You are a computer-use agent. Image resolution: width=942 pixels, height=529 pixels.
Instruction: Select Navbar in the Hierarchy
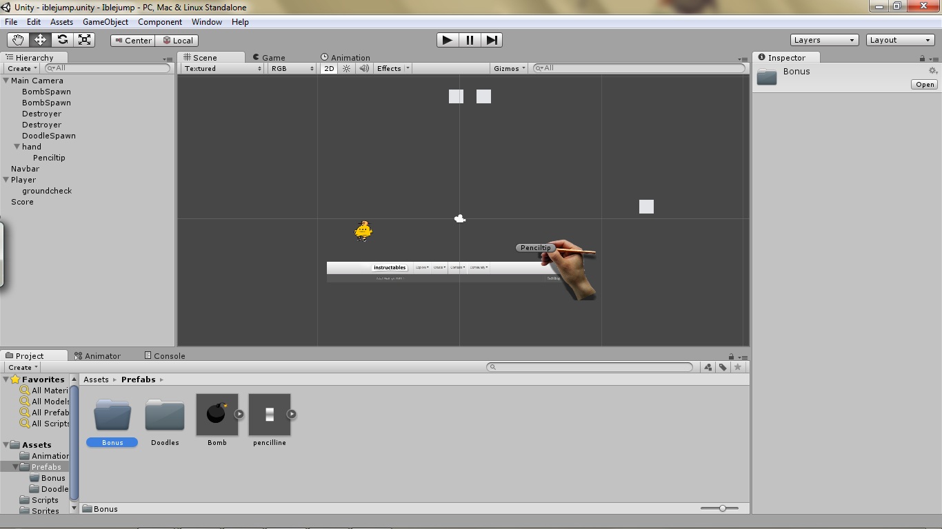[25, 169]
